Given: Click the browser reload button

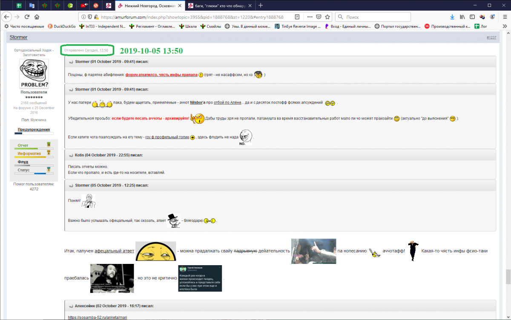Looking at the screenshot, I should (27, 17).
